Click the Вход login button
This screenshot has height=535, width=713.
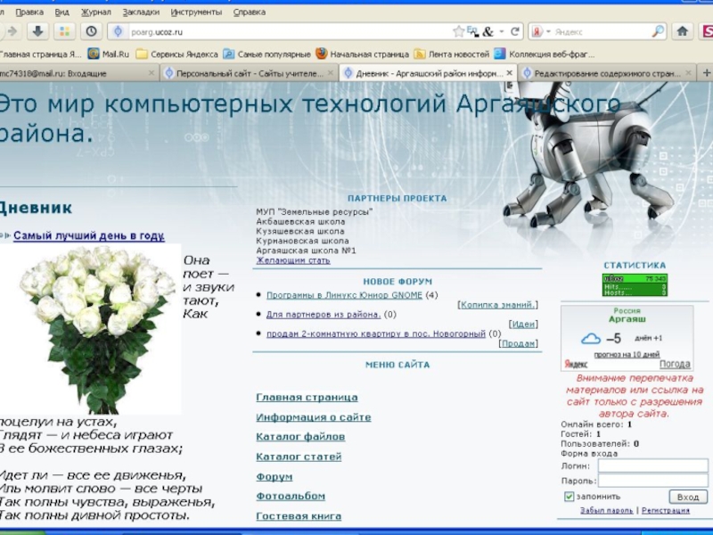pos(688,497)
